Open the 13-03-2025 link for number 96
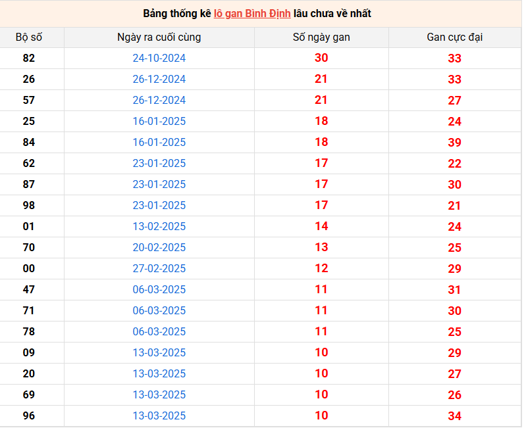 159,416
